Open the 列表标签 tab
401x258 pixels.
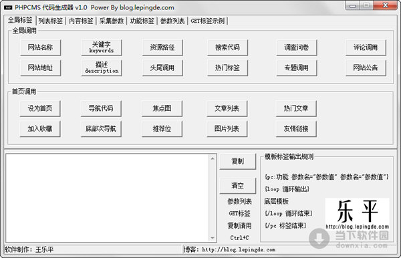51,21
